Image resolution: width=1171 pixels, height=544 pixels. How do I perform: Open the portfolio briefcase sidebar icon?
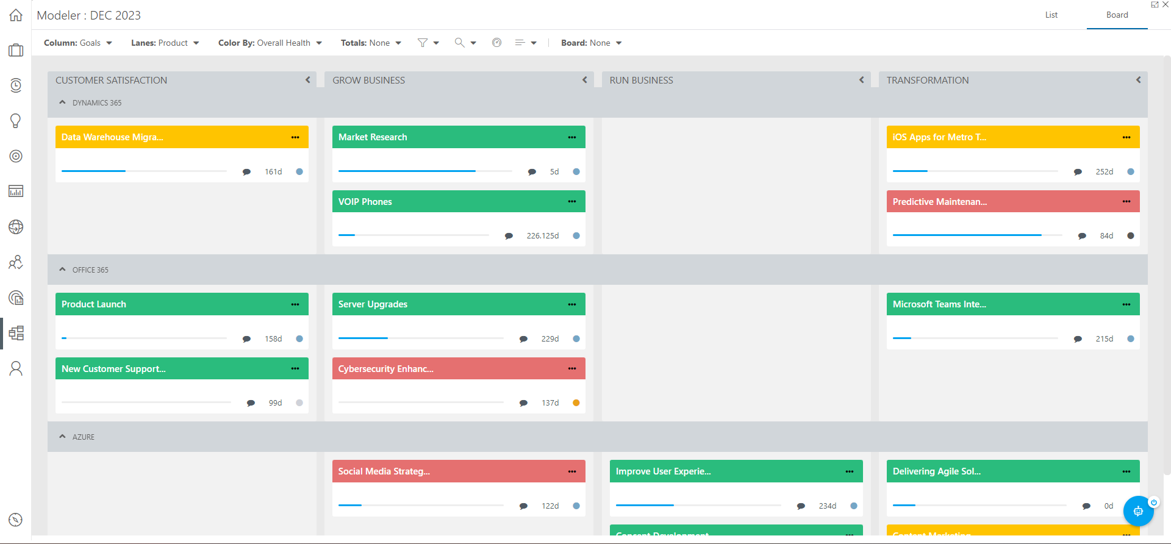point(16,50)
